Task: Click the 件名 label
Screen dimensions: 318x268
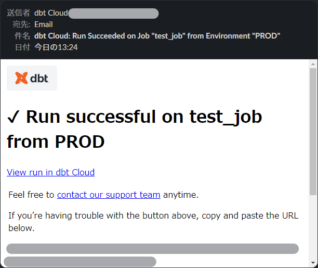Action: [22, 36]
